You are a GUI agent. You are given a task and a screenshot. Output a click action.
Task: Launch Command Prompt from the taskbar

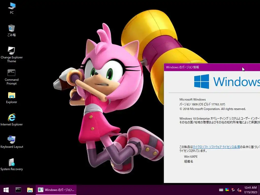pyautogui.click(x=18, y=190)
